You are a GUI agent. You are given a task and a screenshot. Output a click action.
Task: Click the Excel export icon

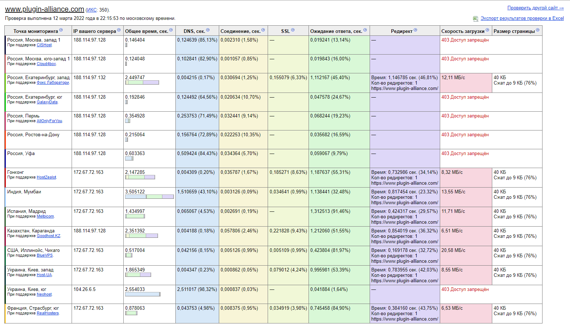coord(476,18)
